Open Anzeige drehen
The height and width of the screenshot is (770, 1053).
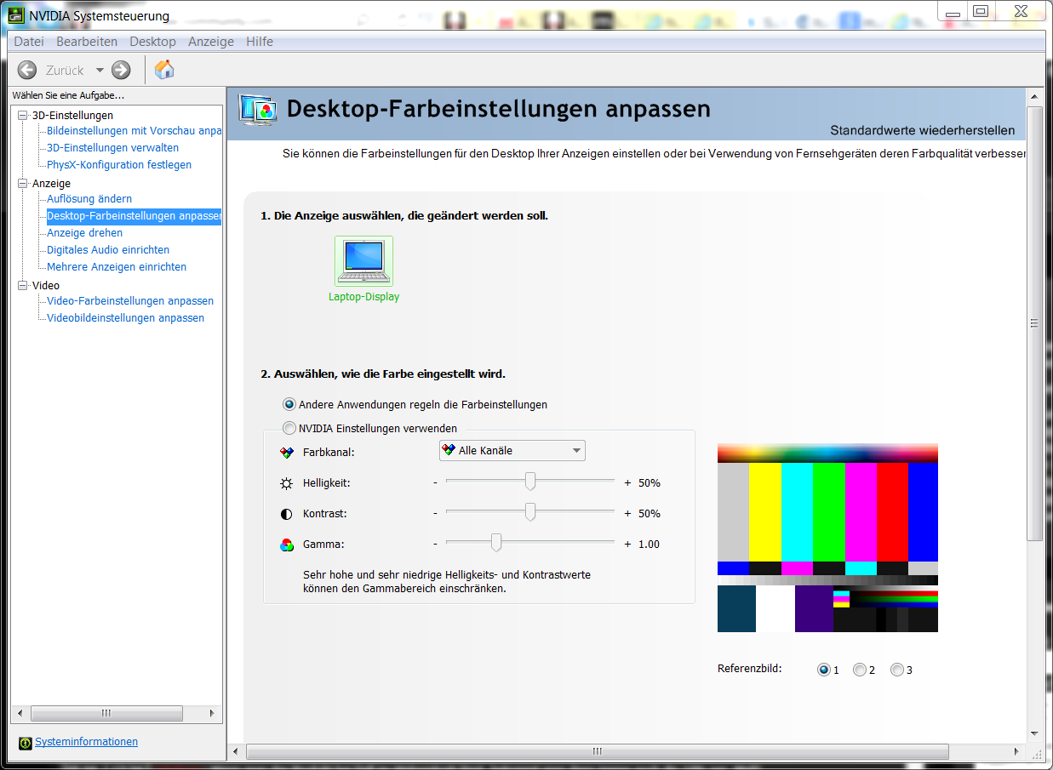pos(84,233)
